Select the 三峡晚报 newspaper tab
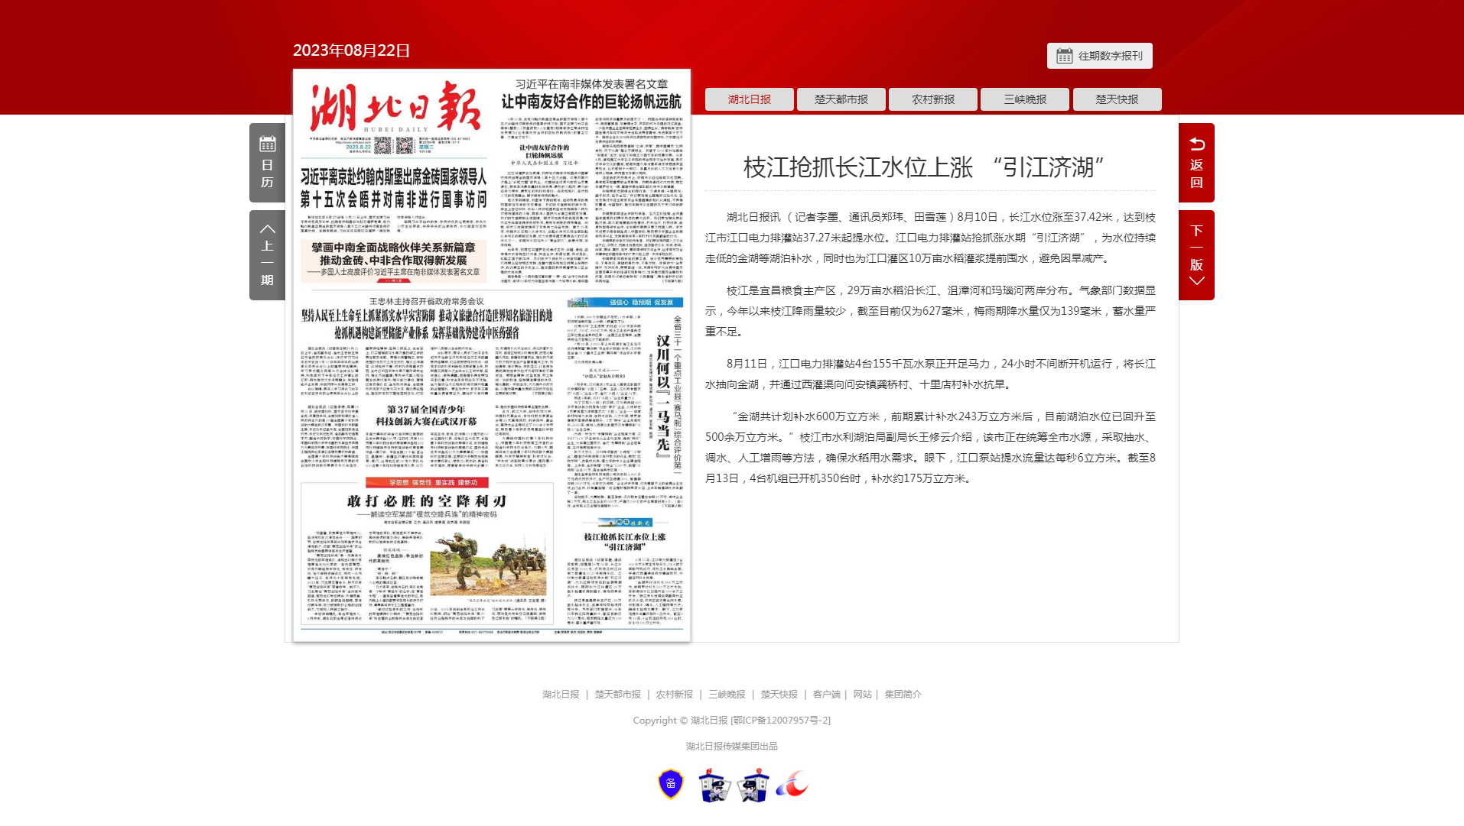The width and height of the screenshot is (1464, 826). (x=1024, y=99)
